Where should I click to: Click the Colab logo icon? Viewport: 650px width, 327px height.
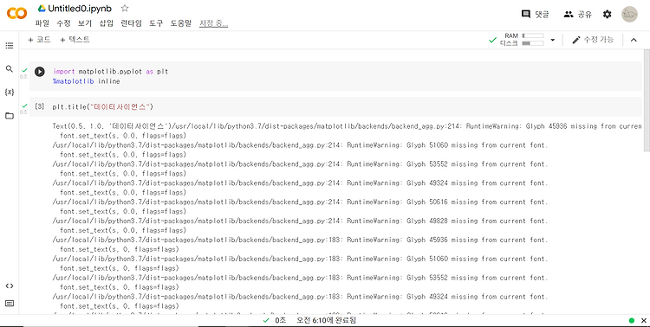coord(17,13)
